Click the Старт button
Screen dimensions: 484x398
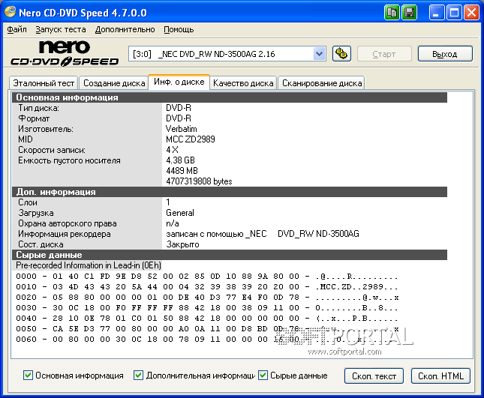point(384,54)
